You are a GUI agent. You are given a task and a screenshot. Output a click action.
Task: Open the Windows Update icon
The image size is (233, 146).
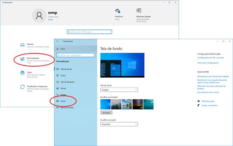tap(139, 11)
